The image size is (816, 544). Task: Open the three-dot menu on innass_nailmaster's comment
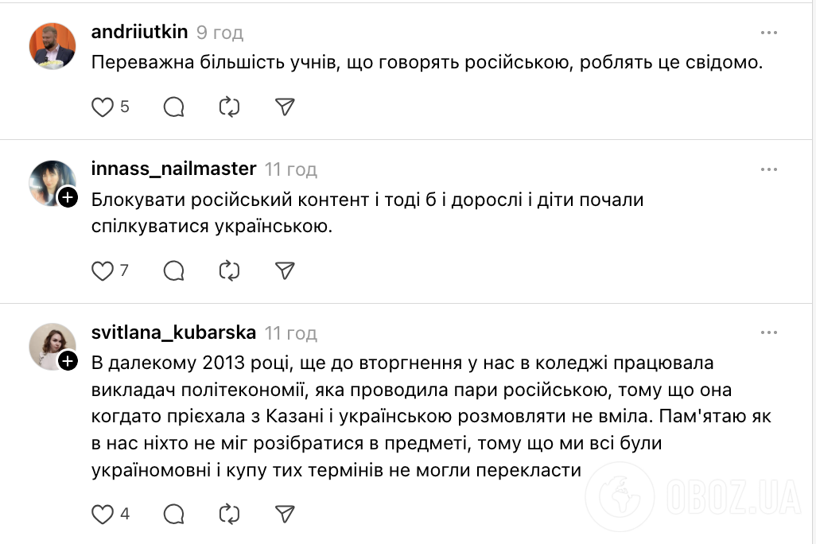tap(769, 169)
